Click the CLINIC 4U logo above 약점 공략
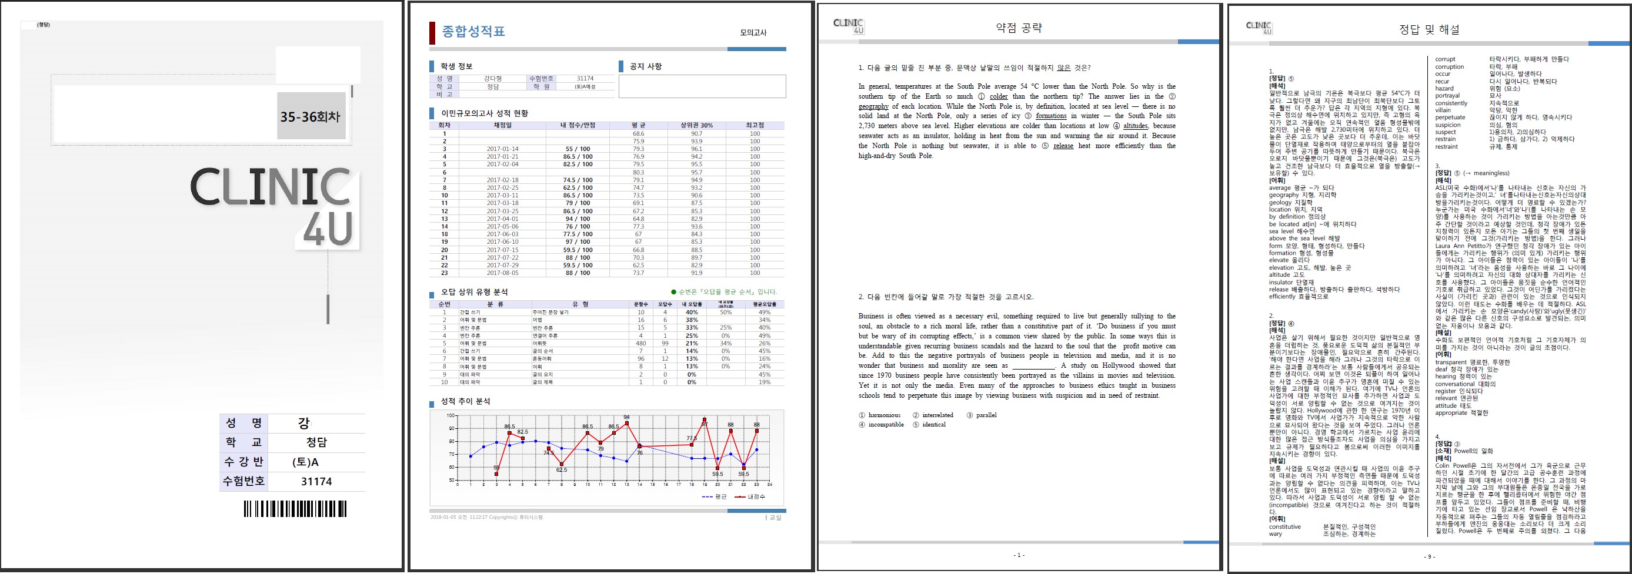 (848, 26)
